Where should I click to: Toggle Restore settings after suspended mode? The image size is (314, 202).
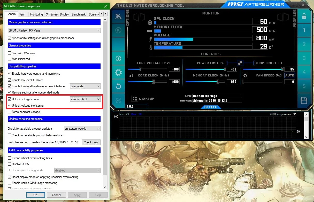(x=10, y=92)
